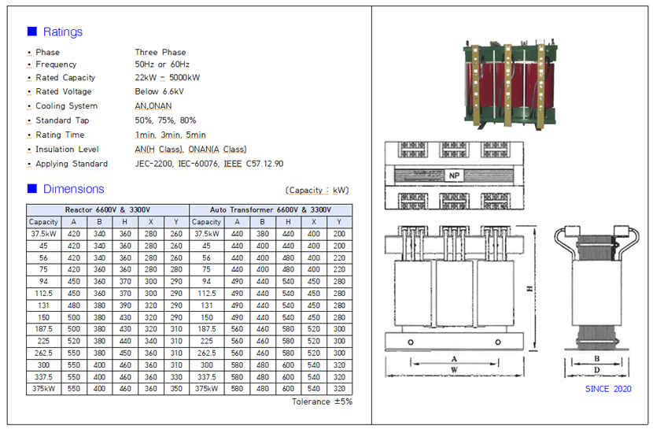653x433 pixels.
Task: Click the "Below 6.6kV" rated voltage value
Action: point(159,91)
